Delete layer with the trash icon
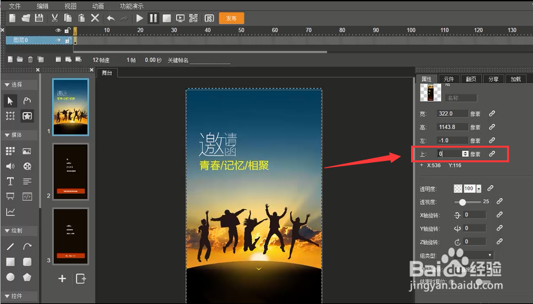Viewport: 533px width, 304px height. tap(30, 59)
